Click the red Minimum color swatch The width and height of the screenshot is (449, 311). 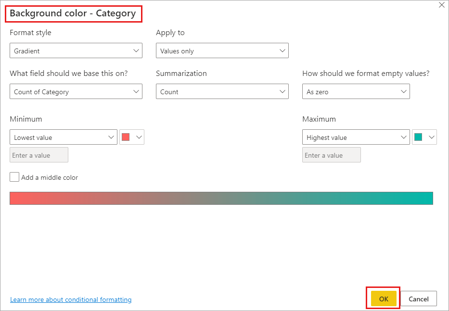[x=126, y=137]
